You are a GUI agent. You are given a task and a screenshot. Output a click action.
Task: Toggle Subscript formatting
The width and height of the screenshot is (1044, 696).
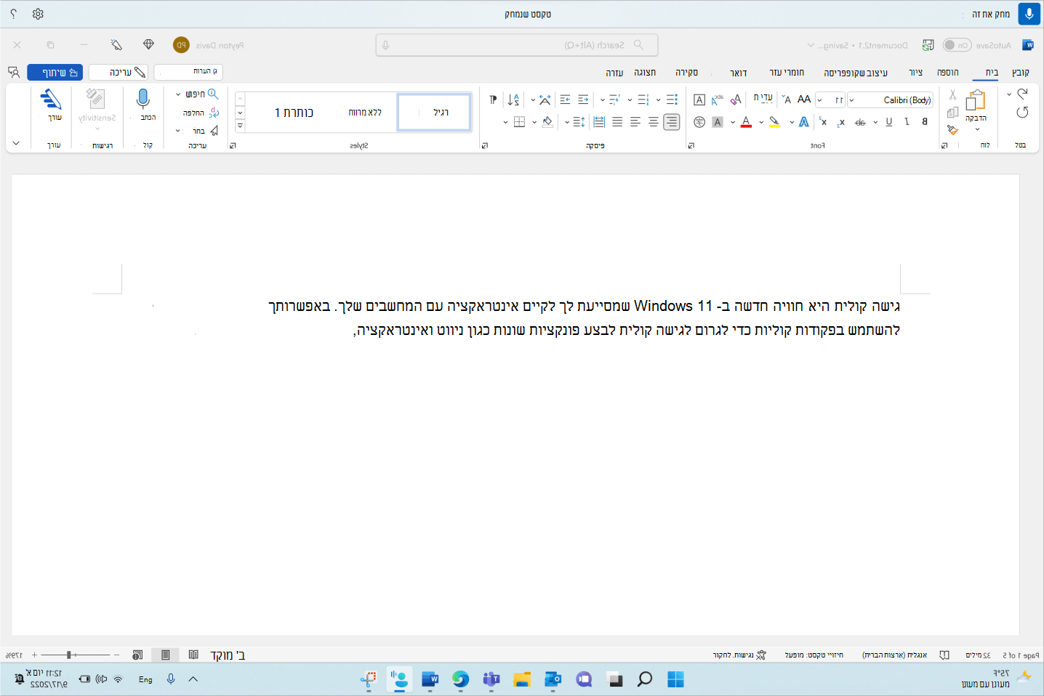pyautogui.click(x=841, y=122)
